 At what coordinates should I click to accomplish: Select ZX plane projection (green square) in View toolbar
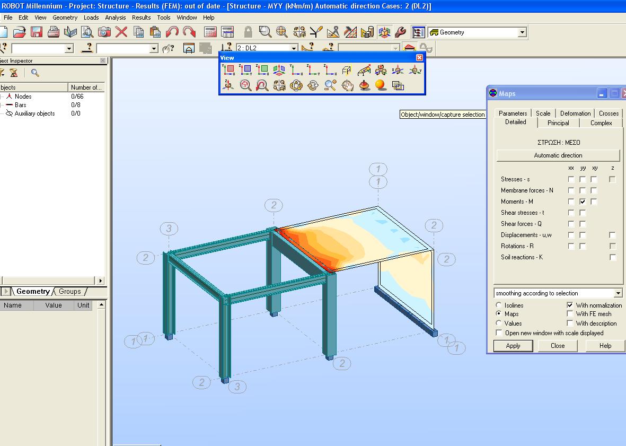point(262,71)
